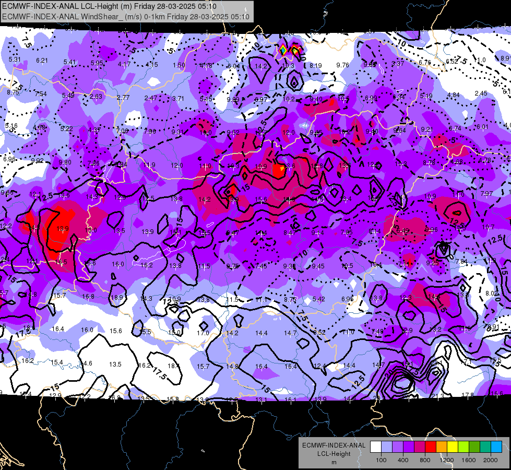Click the red legend swatch
The width and height of the screenshot is (511, 470).
(431, 447)
